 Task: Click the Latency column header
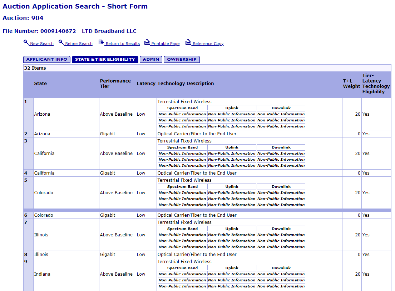[x=146, y=84]
